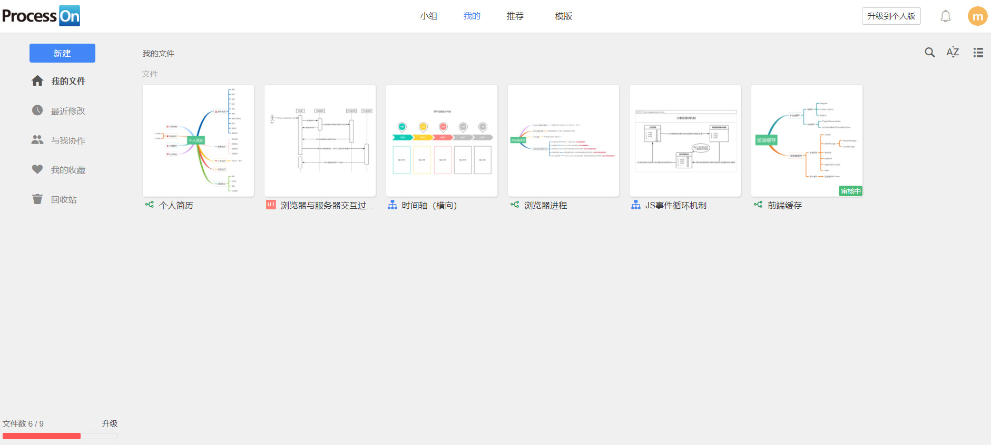Click mind map icon beside 前端缓存
Viewport: 991px width, 445px height.
point(758,205)
